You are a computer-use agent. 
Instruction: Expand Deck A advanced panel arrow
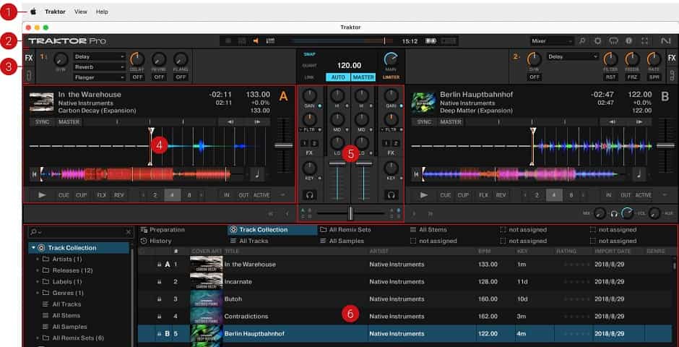(x=282, y=195)
